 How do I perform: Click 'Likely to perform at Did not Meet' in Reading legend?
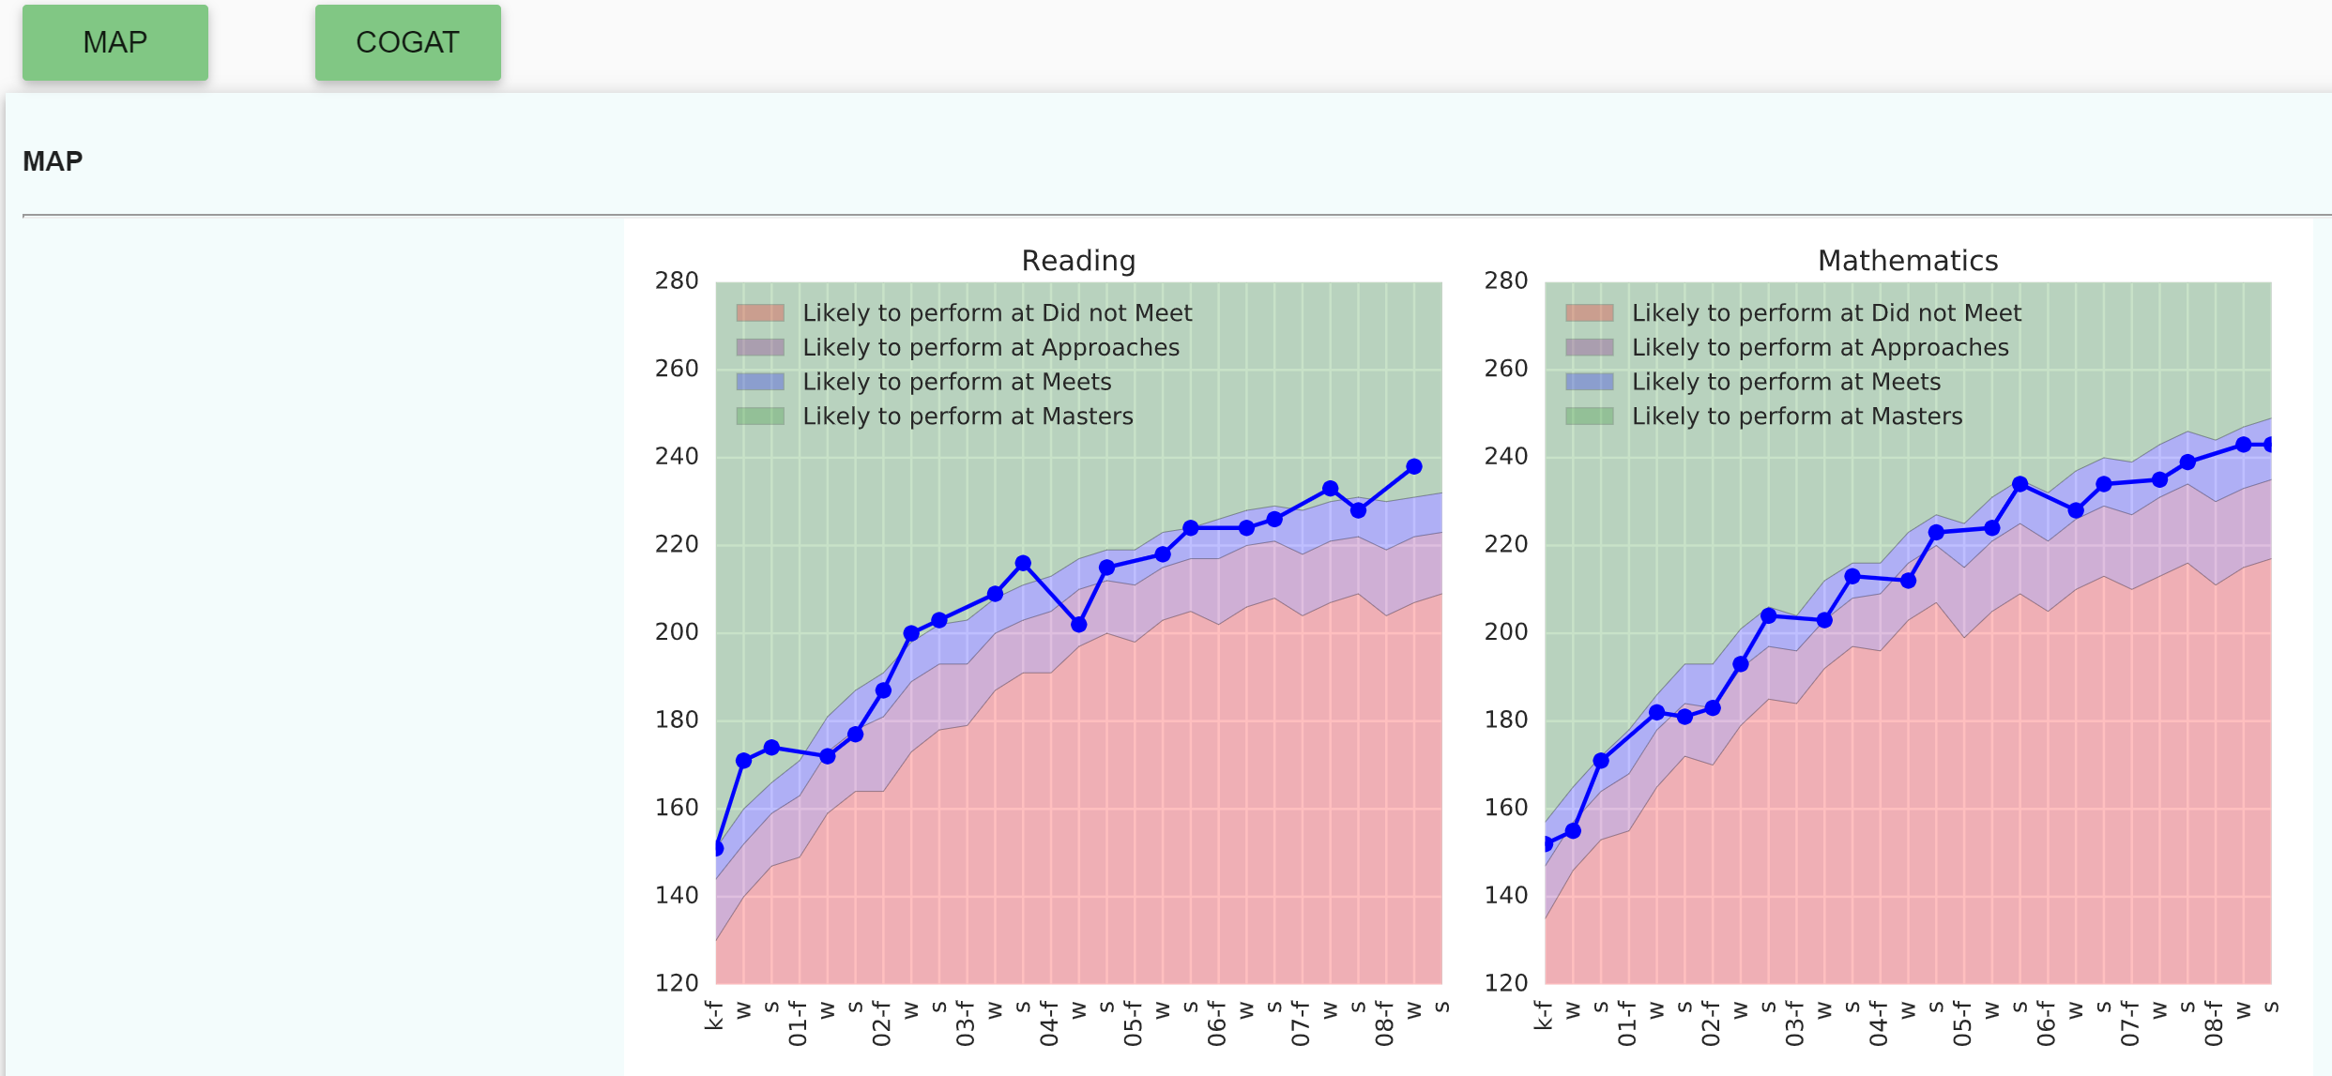point(997,312)
